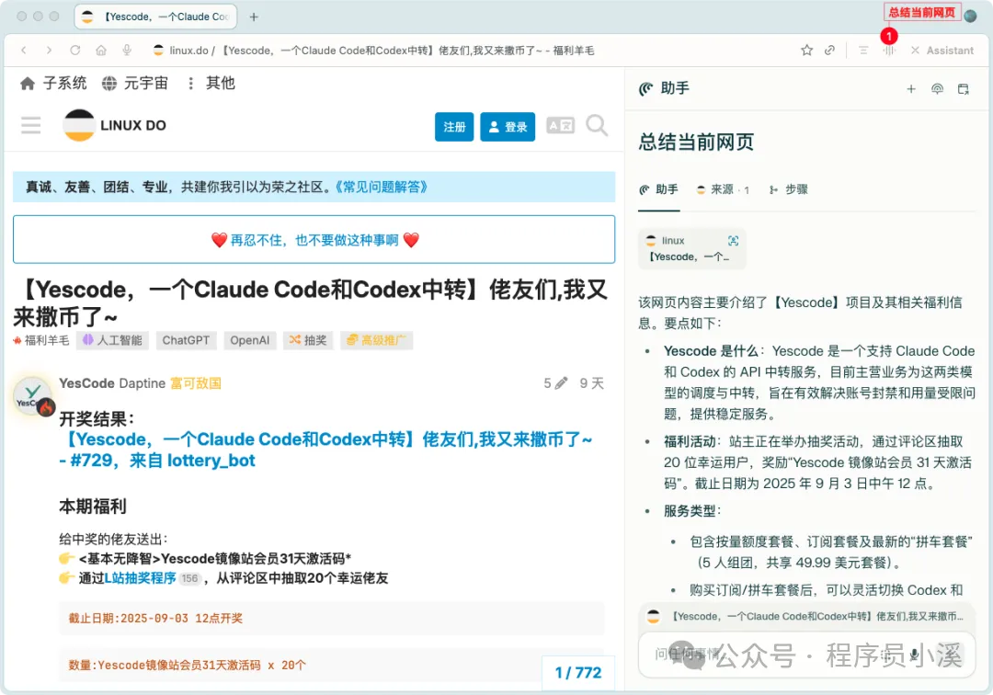Copy the page link with the chain icon
Screen dimensions: 993x695
point(829,50)
